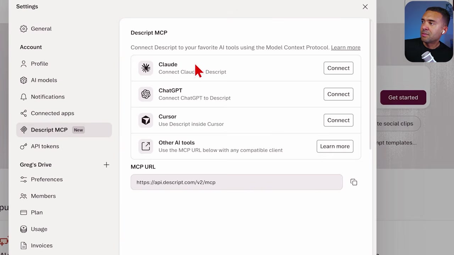Screen dimensions: 454x255
Task: Copy the MCP URL with copy icon
Action: (354, 182)
